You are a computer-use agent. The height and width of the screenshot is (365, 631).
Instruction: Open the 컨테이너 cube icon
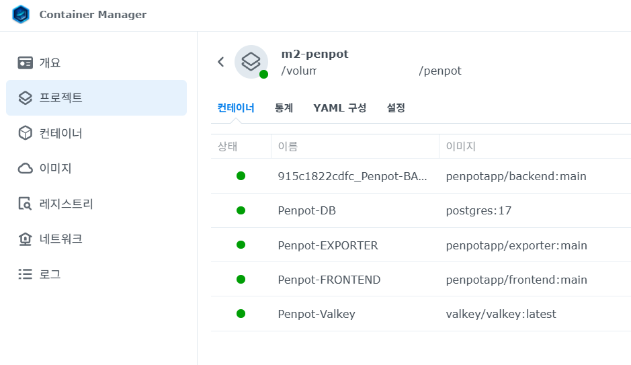(x=26, y=133)
